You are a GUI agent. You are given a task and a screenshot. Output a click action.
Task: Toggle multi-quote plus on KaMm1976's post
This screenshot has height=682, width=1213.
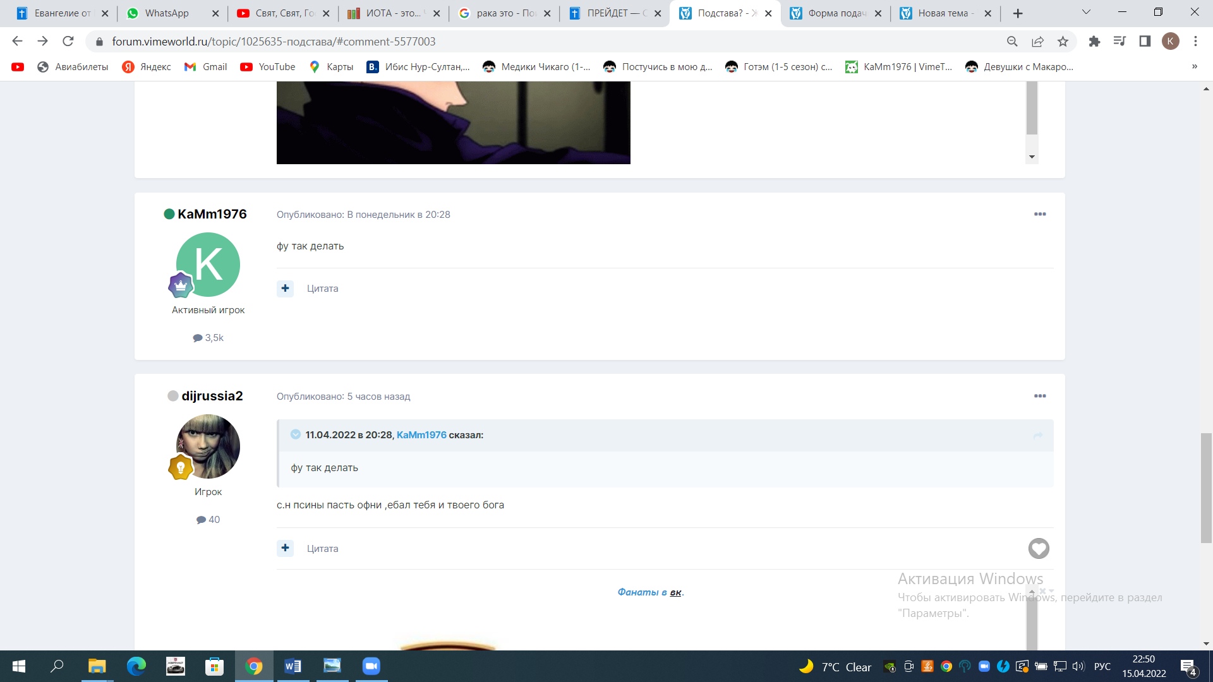tap(286, 289)
